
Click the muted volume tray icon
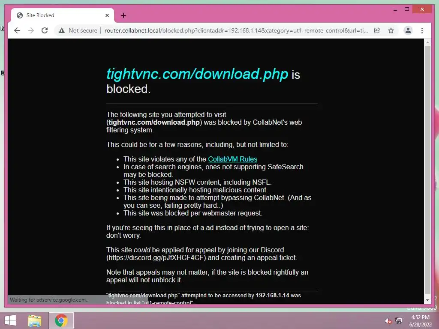[388, 321]
